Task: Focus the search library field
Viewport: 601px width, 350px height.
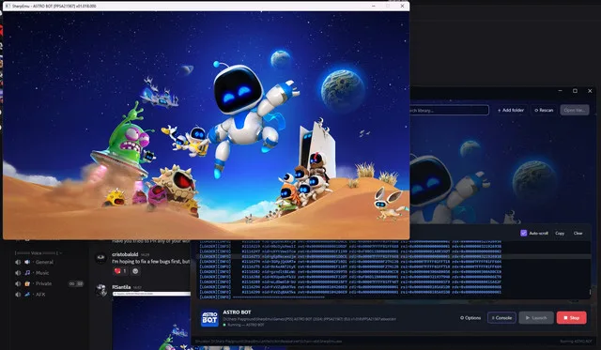Action: 449,111
